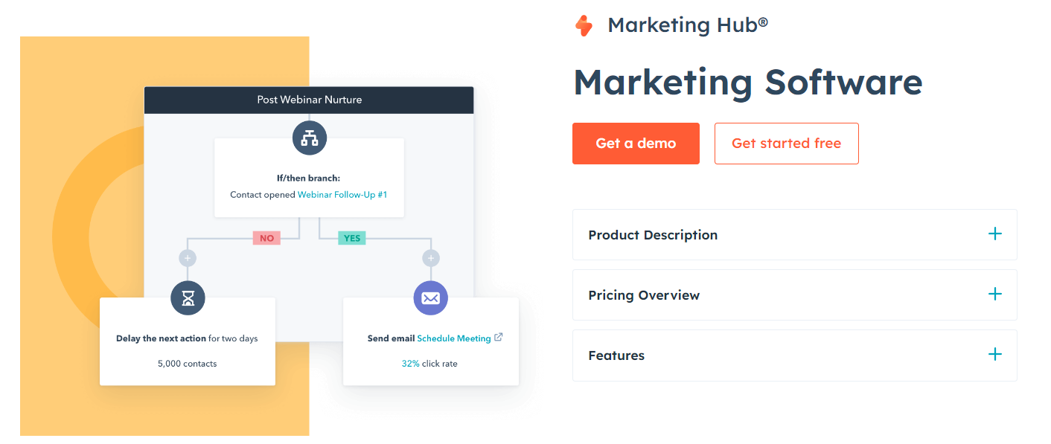The width and height of the screenshot is (1051, 444).
Task: Click the Get started free button
Action: coord(786,144)
